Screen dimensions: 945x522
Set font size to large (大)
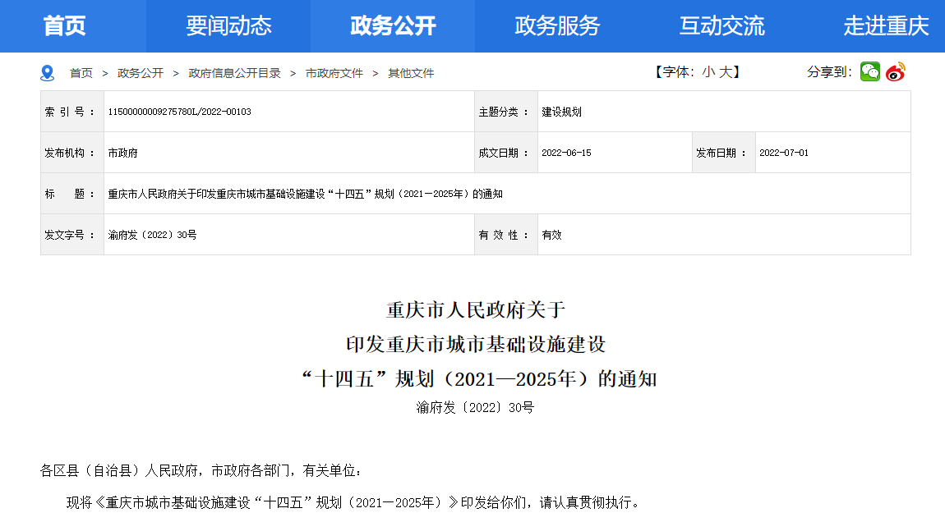(725, 72)
